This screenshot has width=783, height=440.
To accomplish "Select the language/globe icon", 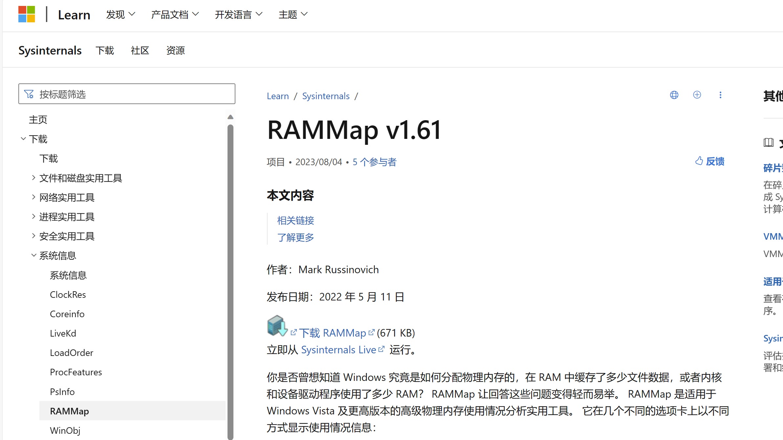I will (674, 95).
